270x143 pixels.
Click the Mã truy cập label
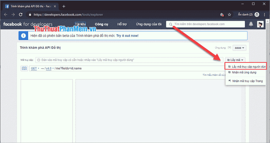pos(27,60)
